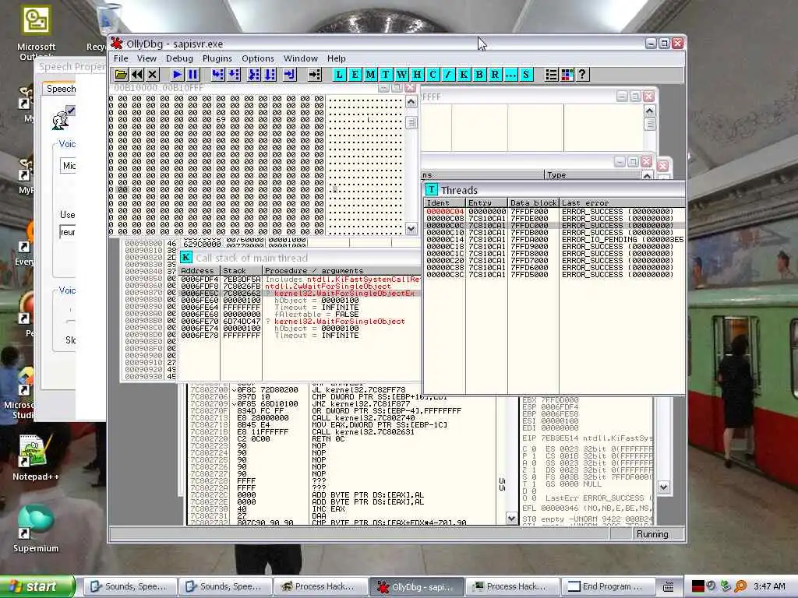Select thread 00000C3C row
The height and width of the screenshot is (598, 798).
[554, 275]
